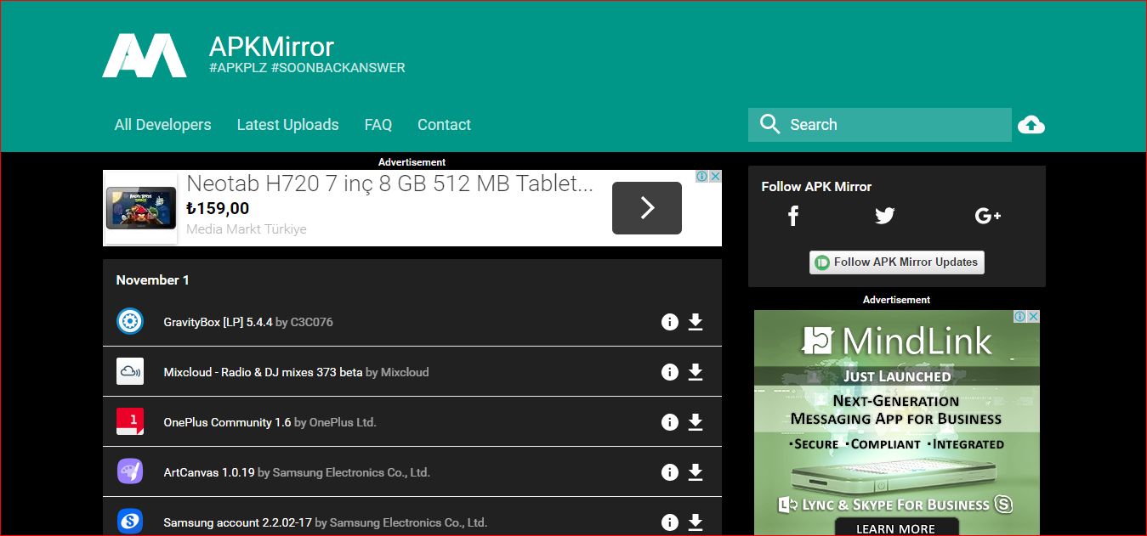
Task: Show info for Mixcloud 373 beta
Action: tap(670, 372)
